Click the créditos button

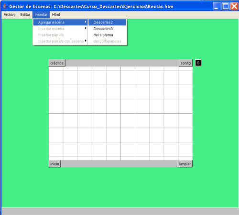point(57,63)
